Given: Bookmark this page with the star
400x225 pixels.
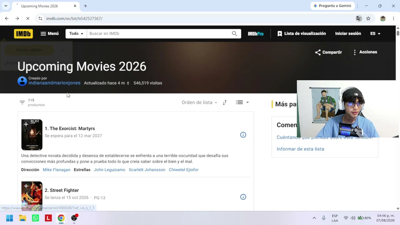Looking at the screenshot, I should [368, 18].
